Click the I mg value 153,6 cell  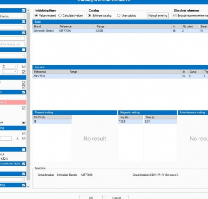click(x=131, y=122)
